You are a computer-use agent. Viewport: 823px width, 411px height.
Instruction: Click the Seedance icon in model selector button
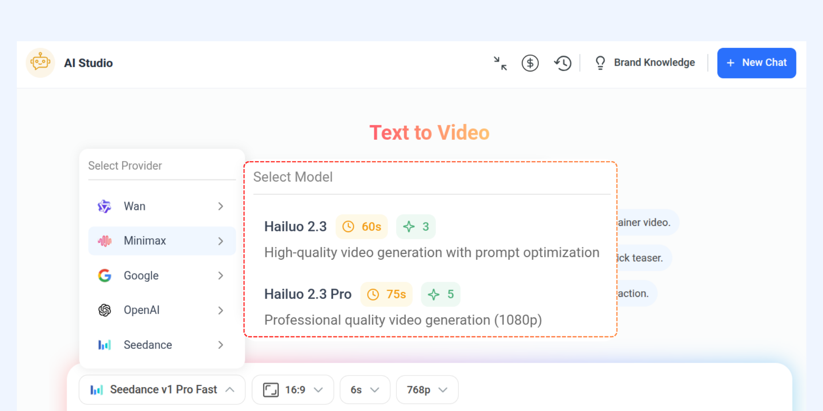pyautogui.click(x=97, y=390)
